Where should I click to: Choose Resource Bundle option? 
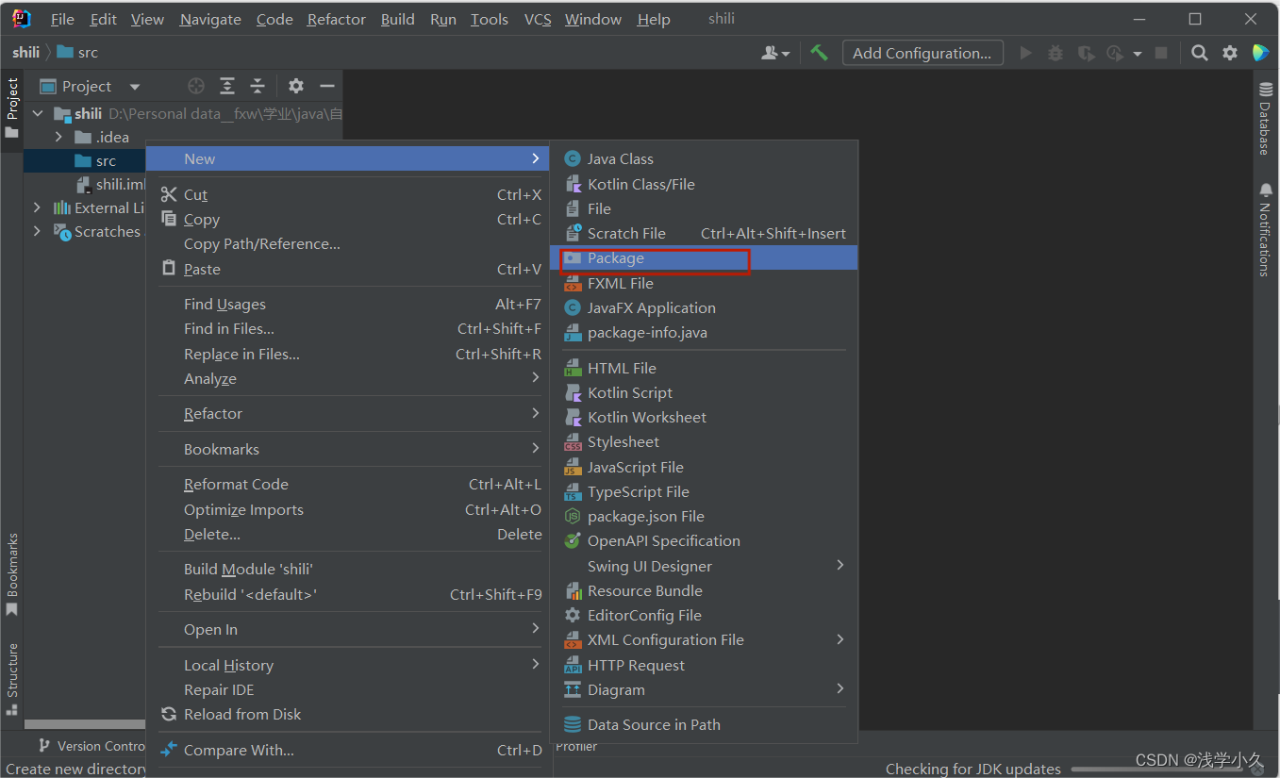click(703, 590)
